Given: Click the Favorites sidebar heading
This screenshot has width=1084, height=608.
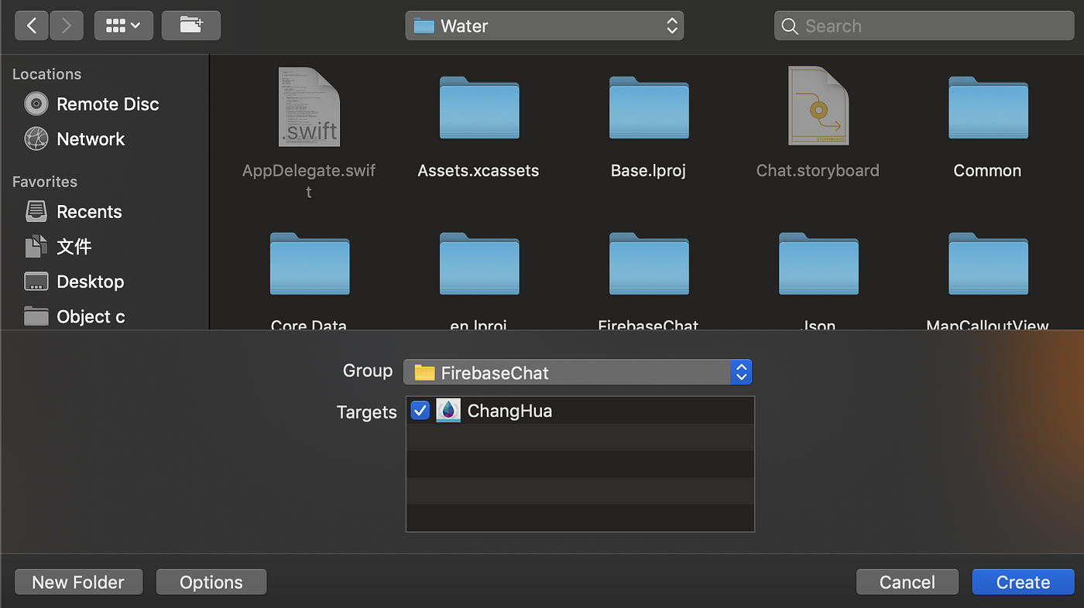Looking at the screenshot, I should (45, 182).
